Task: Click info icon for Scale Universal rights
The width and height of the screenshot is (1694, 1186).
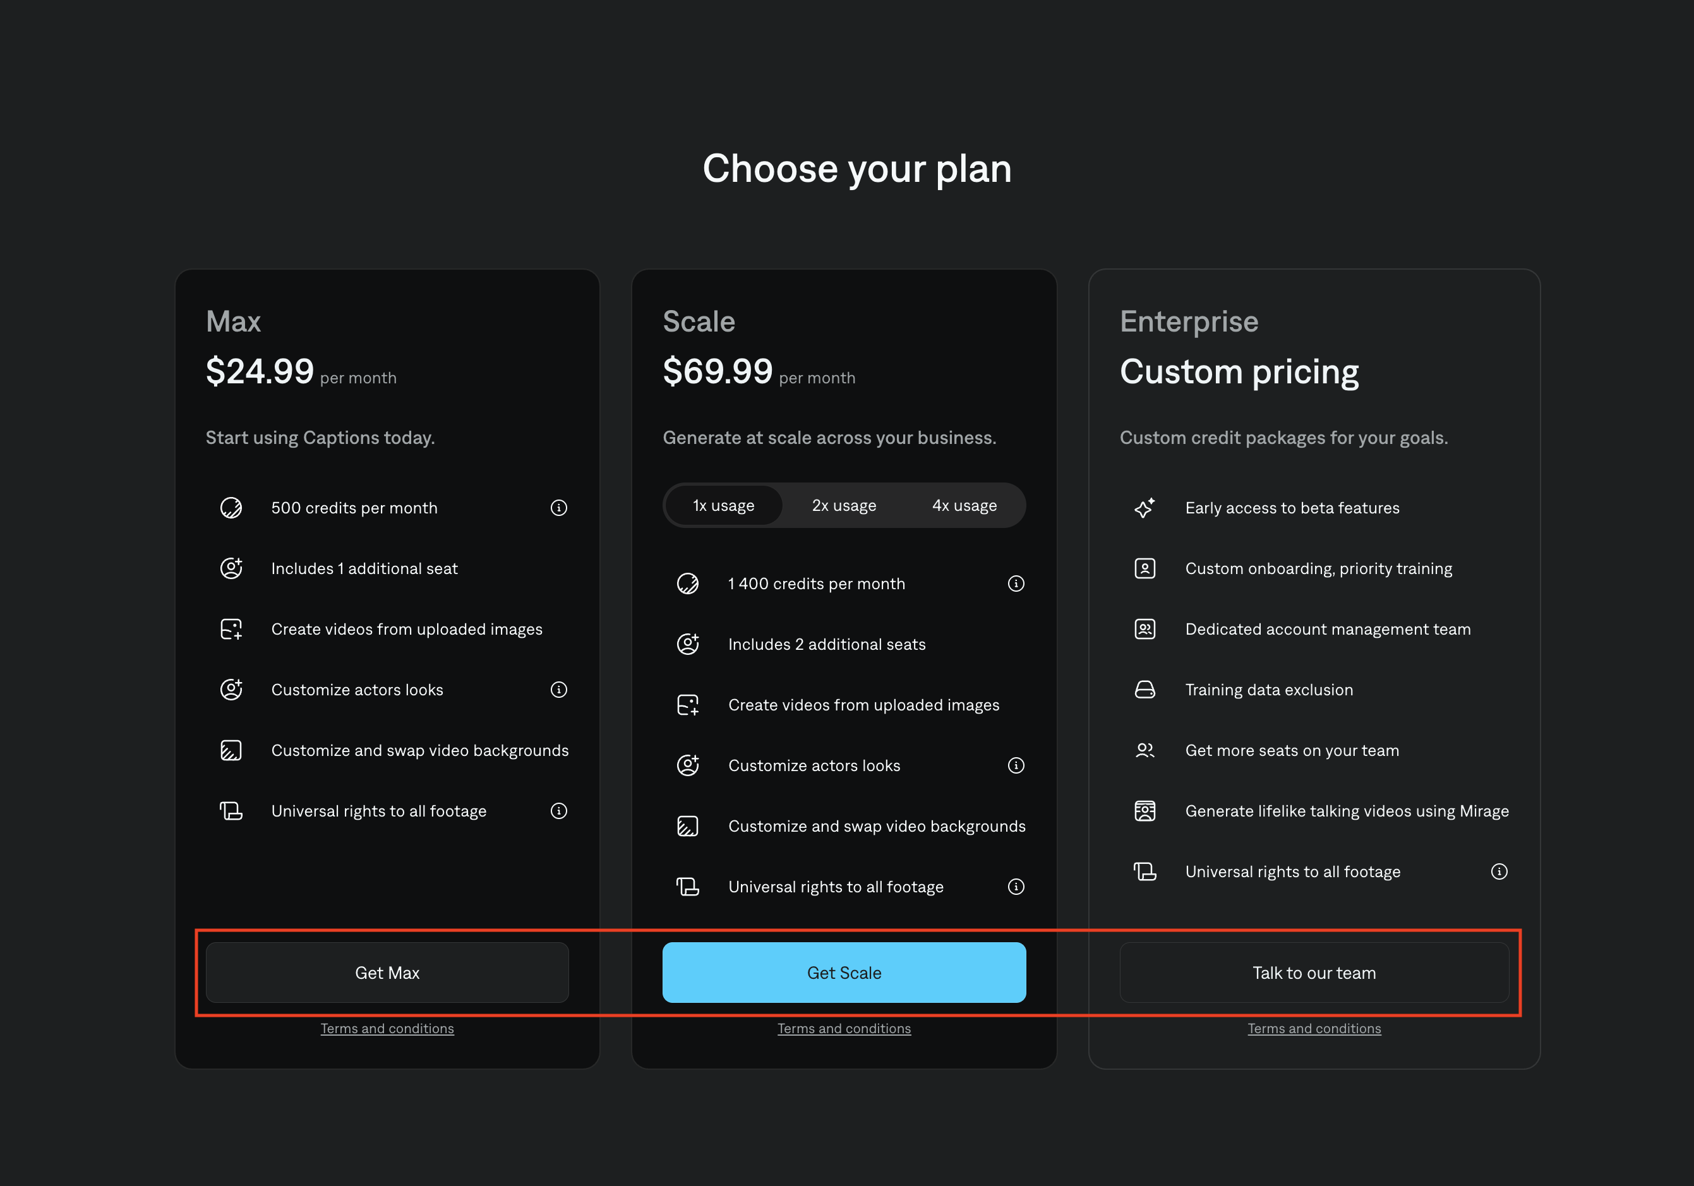Action: 1016,887
